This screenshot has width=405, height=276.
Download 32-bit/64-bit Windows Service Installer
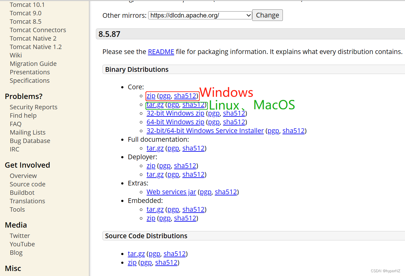(205, 131)
